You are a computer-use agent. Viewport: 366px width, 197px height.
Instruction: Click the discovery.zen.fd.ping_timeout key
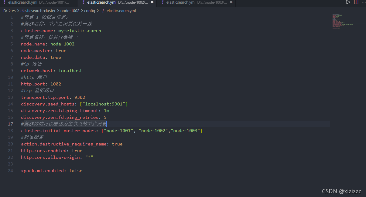(60, 111)
